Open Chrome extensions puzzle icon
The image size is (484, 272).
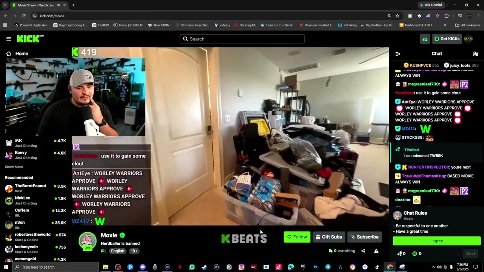tap(447, 16)
